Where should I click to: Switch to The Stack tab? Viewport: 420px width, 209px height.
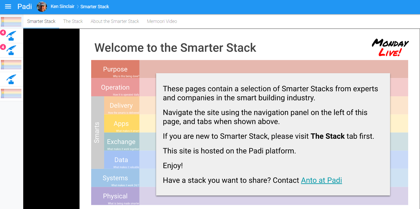tap(73, 21)
